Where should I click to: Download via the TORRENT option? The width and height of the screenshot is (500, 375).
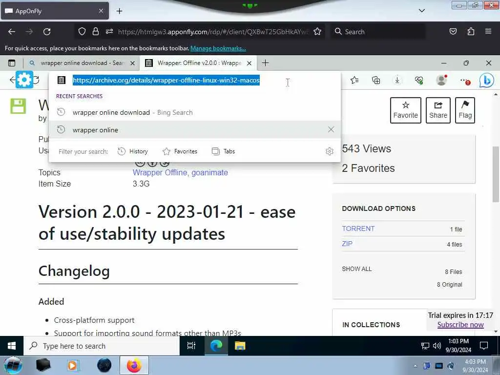(x=358, y=229)
